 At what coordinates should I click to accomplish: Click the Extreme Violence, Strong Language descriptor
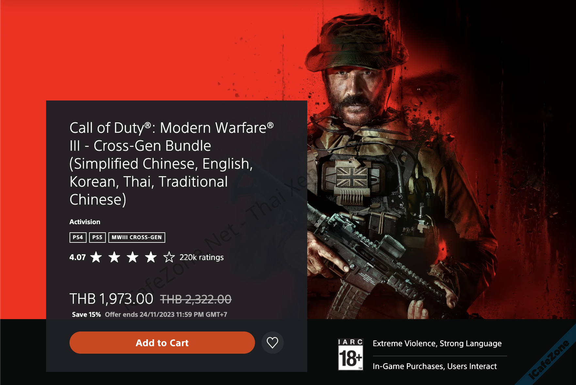click(x=437, y=344)
